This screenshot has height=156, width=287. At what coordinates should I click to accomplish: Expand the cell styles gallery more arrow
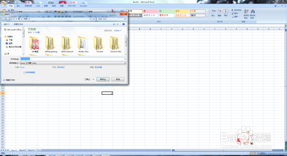click(207, 16)
